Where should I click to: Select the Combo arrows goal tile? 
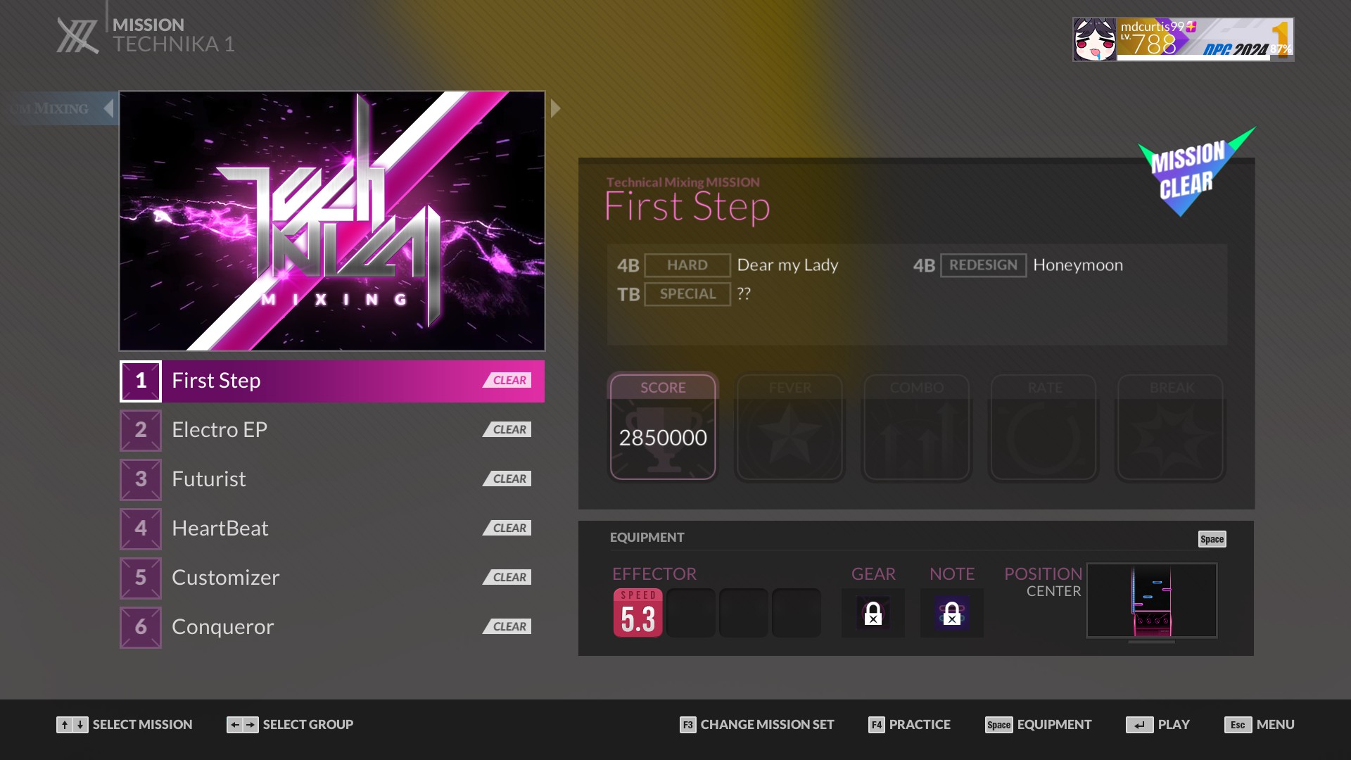coord(916,427)
